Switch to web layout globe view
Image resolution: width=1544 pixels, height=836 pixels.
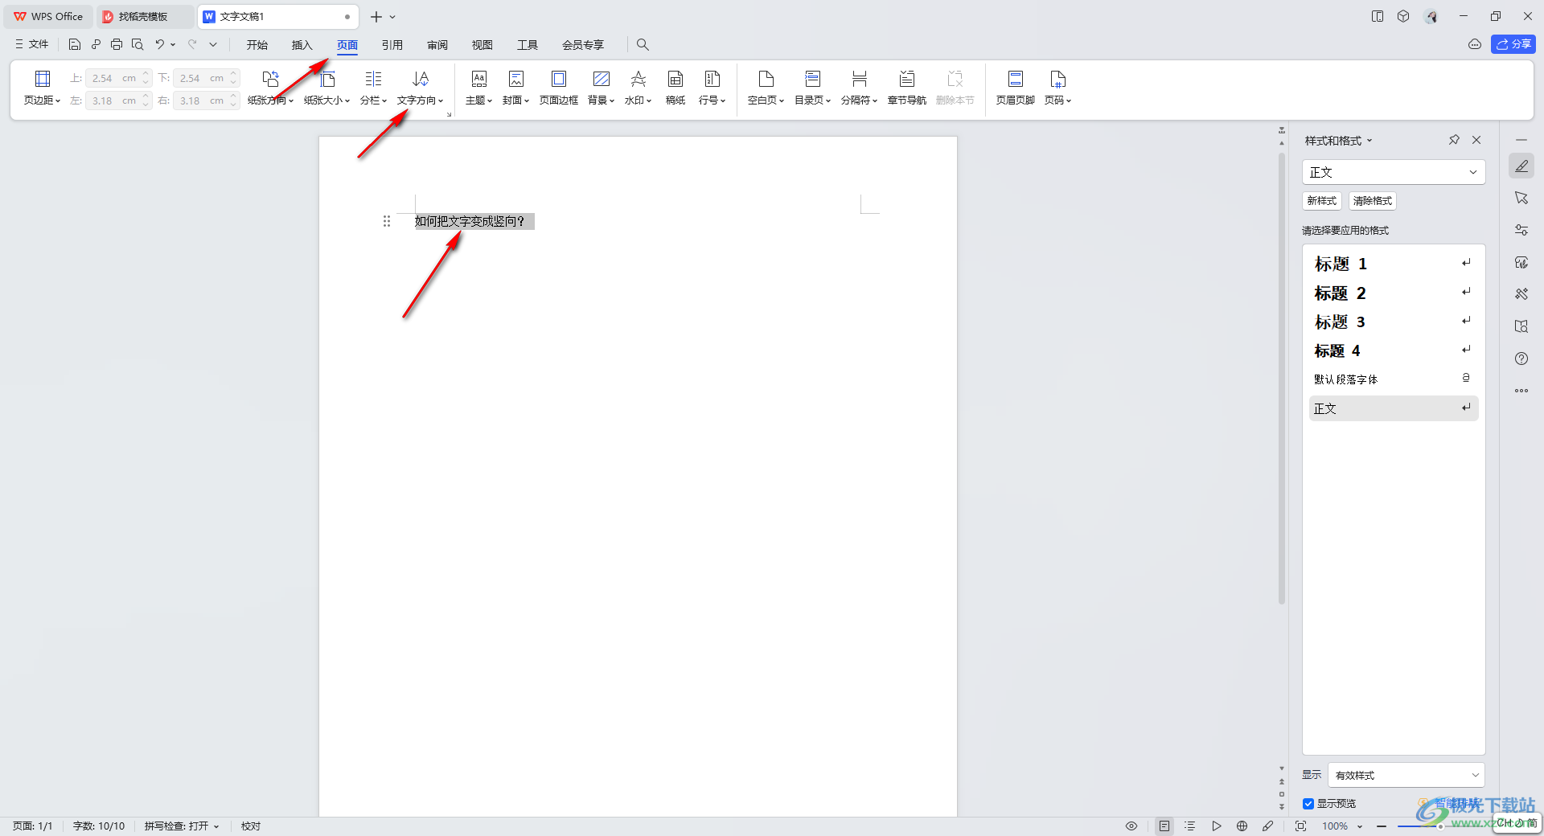click(1242, 826)
